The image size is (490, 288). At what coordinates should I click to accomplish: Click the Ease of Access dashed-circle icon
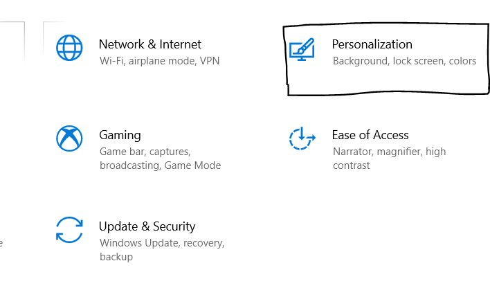click(302, 138)
